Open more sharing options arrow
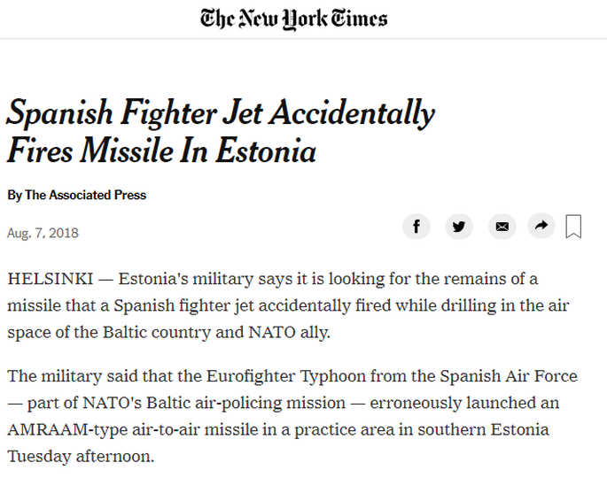 [x=541, y=226]
